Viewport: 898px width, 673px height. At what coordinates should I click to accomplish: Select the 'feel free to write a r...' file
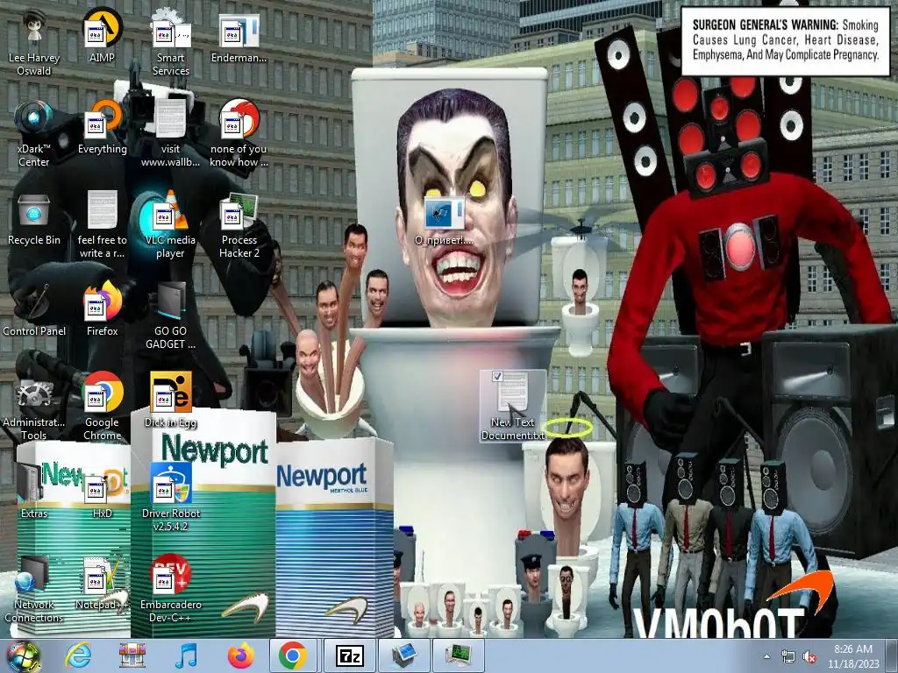click(x=102, y=224)
